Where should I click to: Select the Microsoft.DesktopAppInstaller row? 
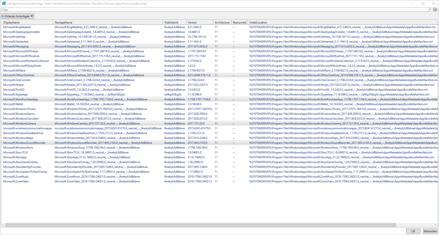pyautogui.click(x=219, y=32)
